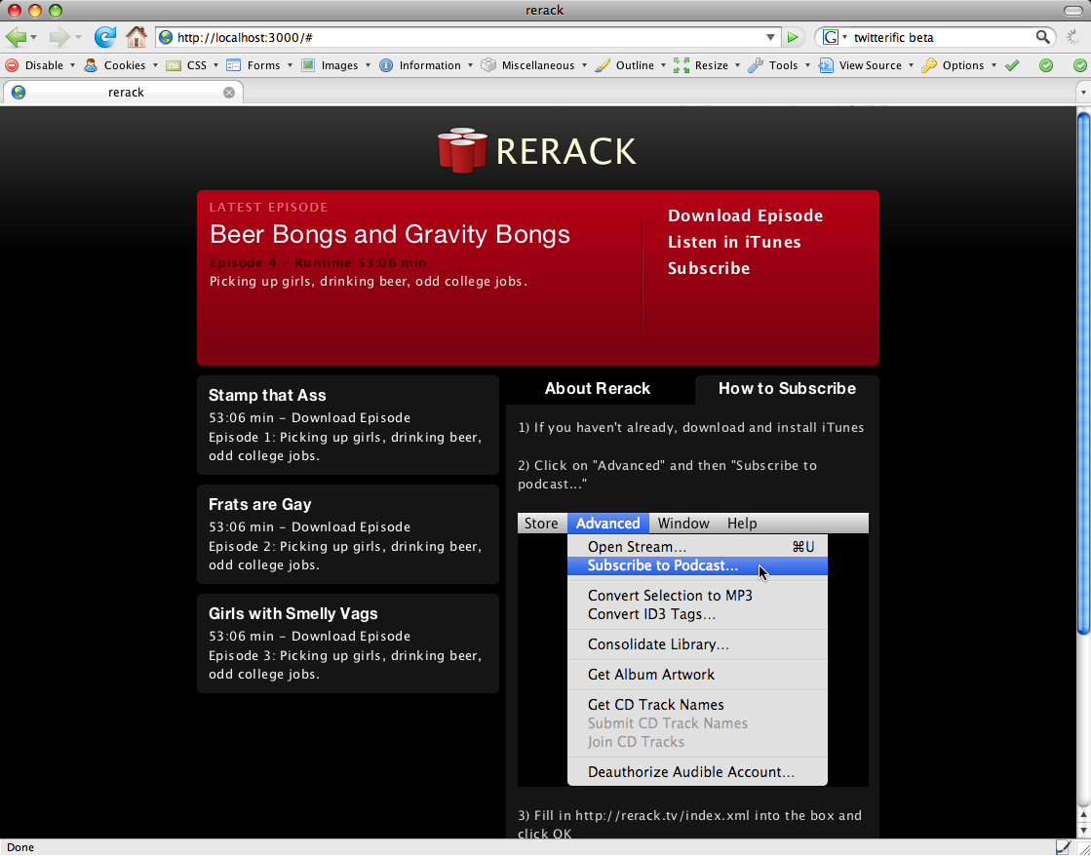
Task: Expand the Forms dropdown arrow
Action: pos(289,65)
